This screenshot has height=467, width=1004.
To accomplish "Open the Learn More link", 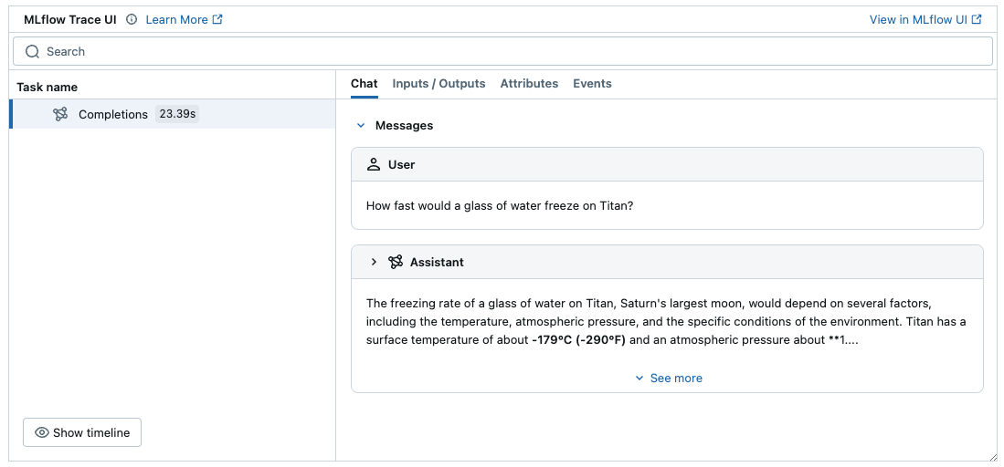I will tap(175, 19).
